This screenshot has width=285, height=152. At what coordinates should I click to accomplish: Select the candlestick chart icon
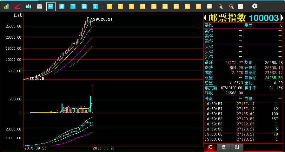pos(29,6)
